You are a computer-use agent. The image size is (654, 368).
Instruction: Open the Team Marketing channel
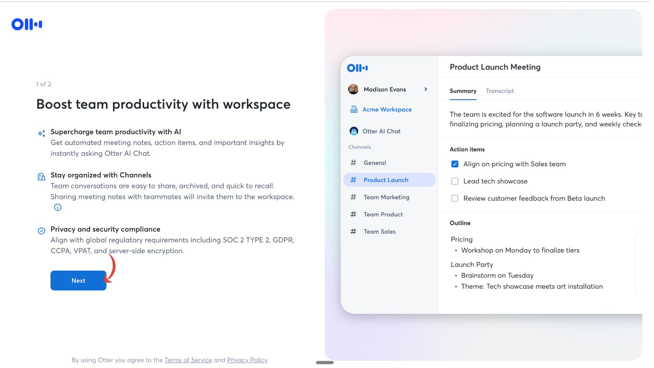pyautogui.click(x=386, y=197)
